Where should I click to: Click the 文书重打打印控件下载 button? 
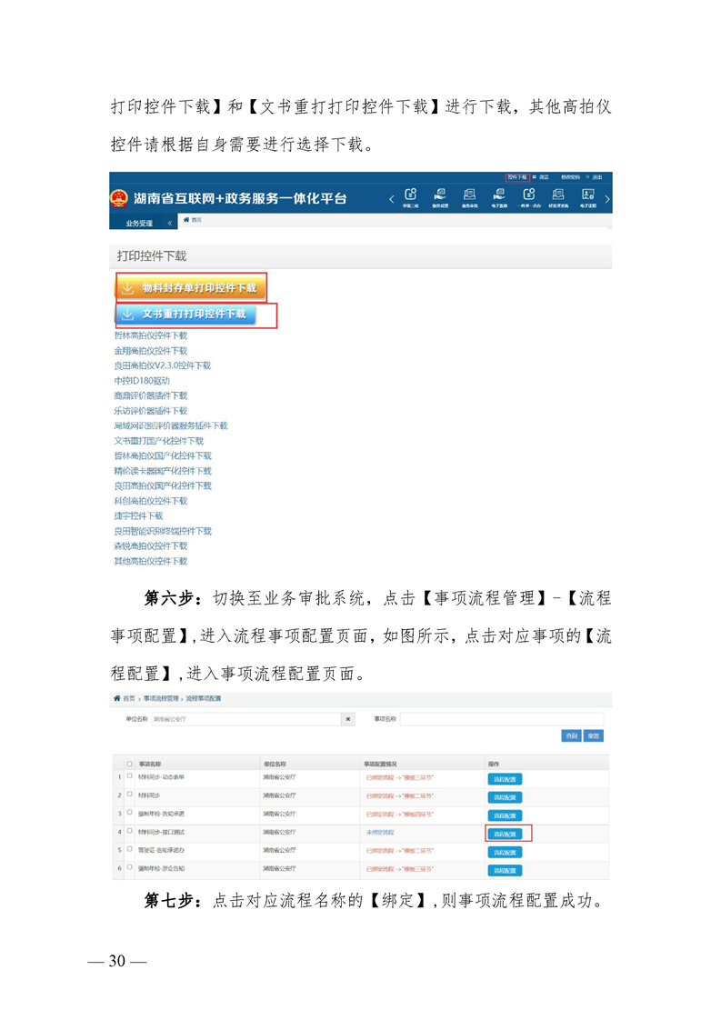pos(186,315)
